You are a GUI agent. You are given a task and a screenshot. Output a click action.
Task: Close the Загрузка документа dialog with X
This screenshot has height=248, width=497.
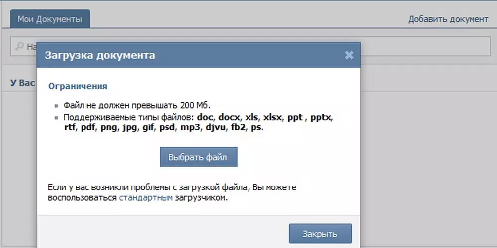pos(349,55)
